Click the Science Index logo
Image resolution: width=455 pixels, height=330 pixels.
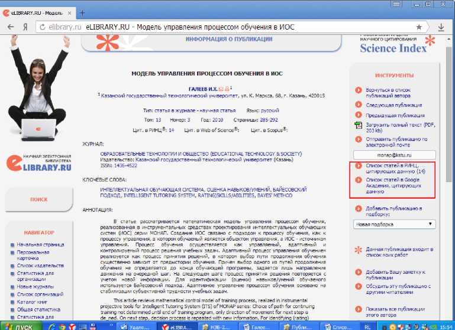pyautogui.click(x=397, y=44)
